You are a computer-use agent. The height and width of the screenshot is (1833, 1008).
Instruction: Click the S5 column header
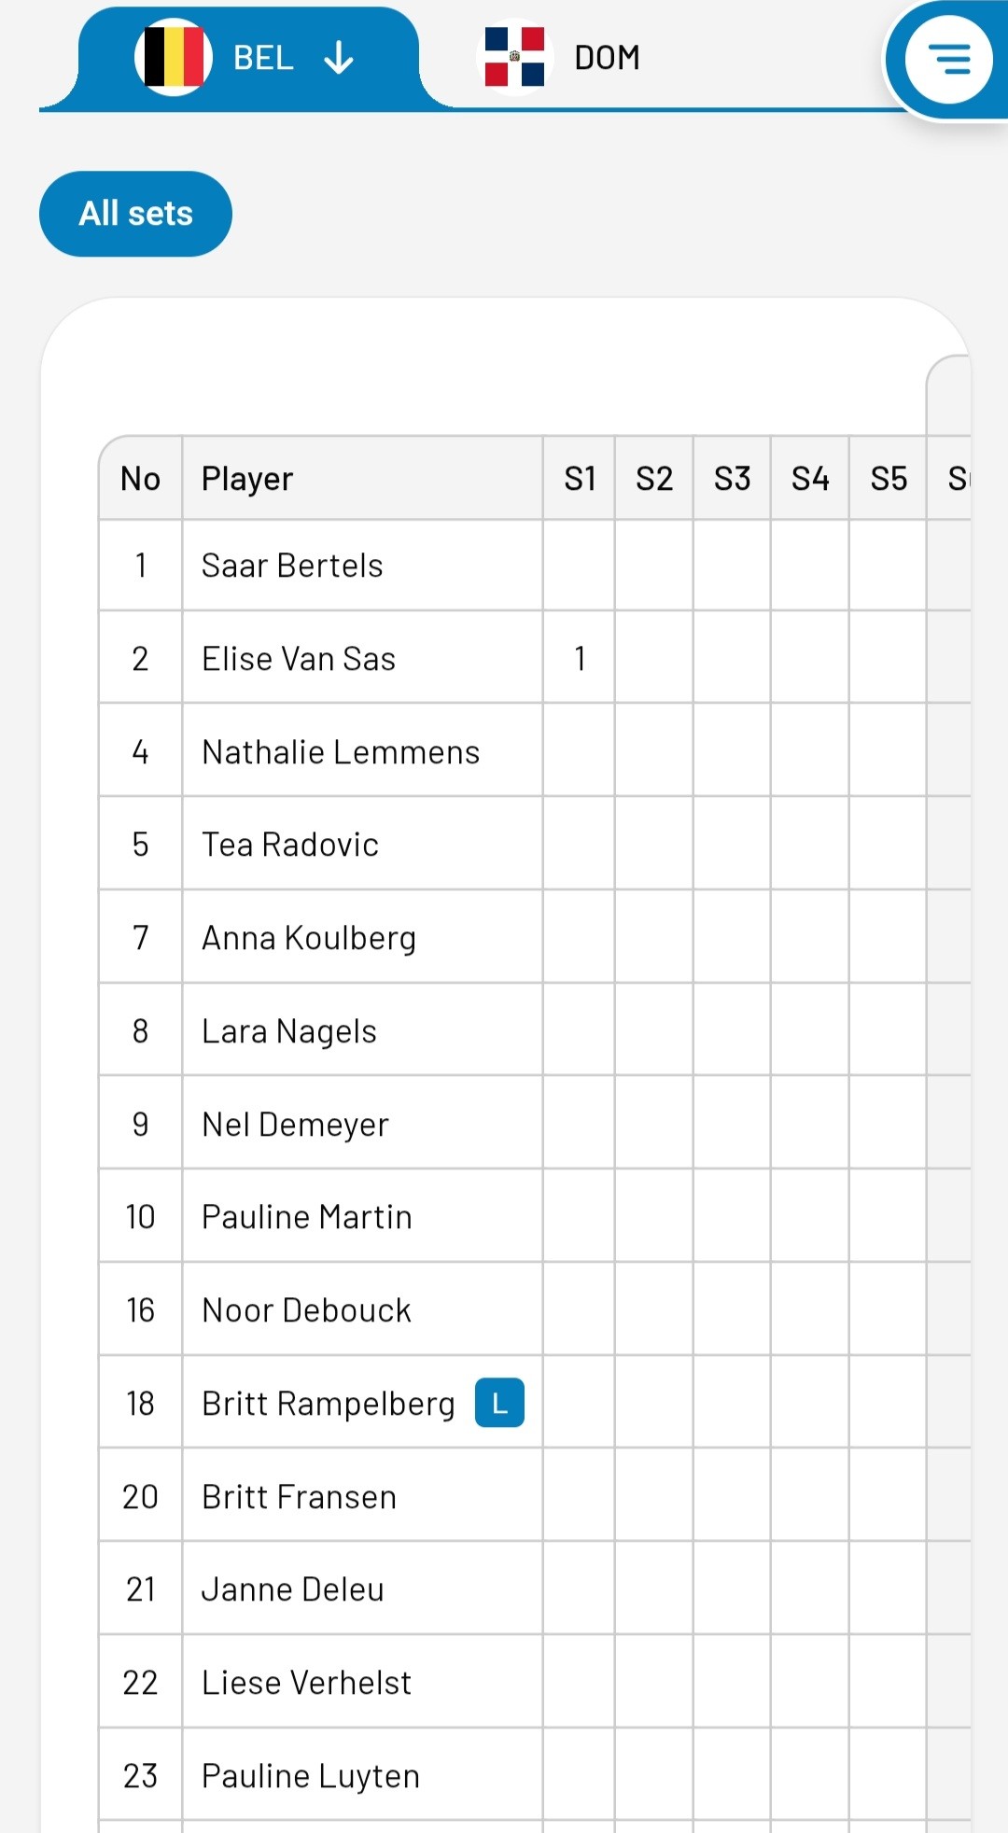pyautogui.click(x=889, y=479)
